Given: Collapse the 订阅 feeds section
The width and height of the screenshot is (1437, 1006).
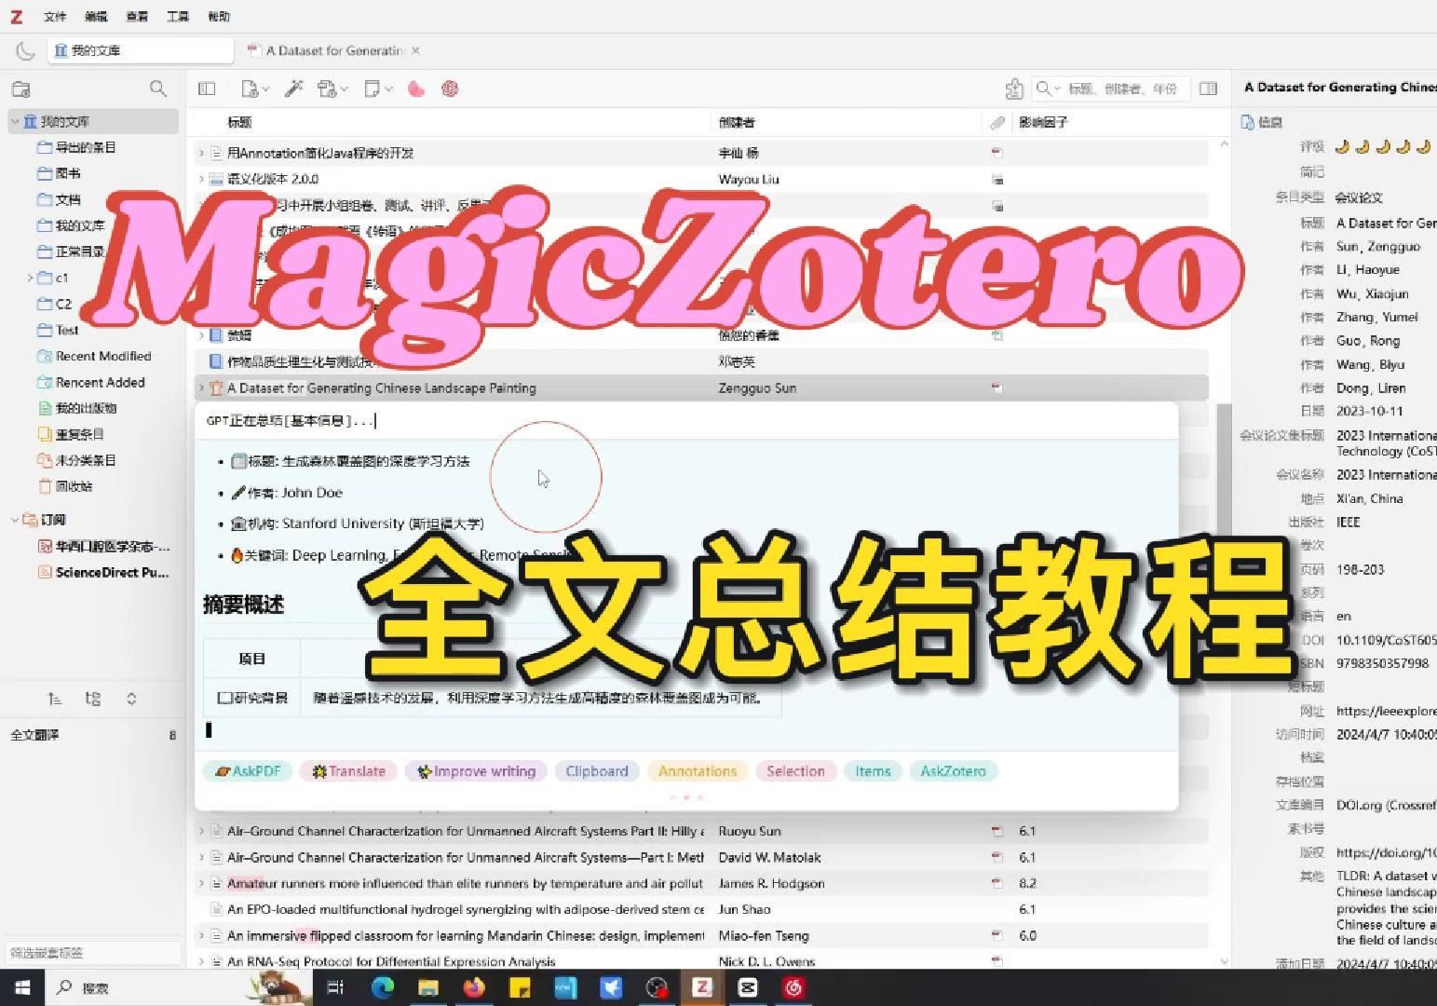Looking at the screenshot, I should coord(15,520).
